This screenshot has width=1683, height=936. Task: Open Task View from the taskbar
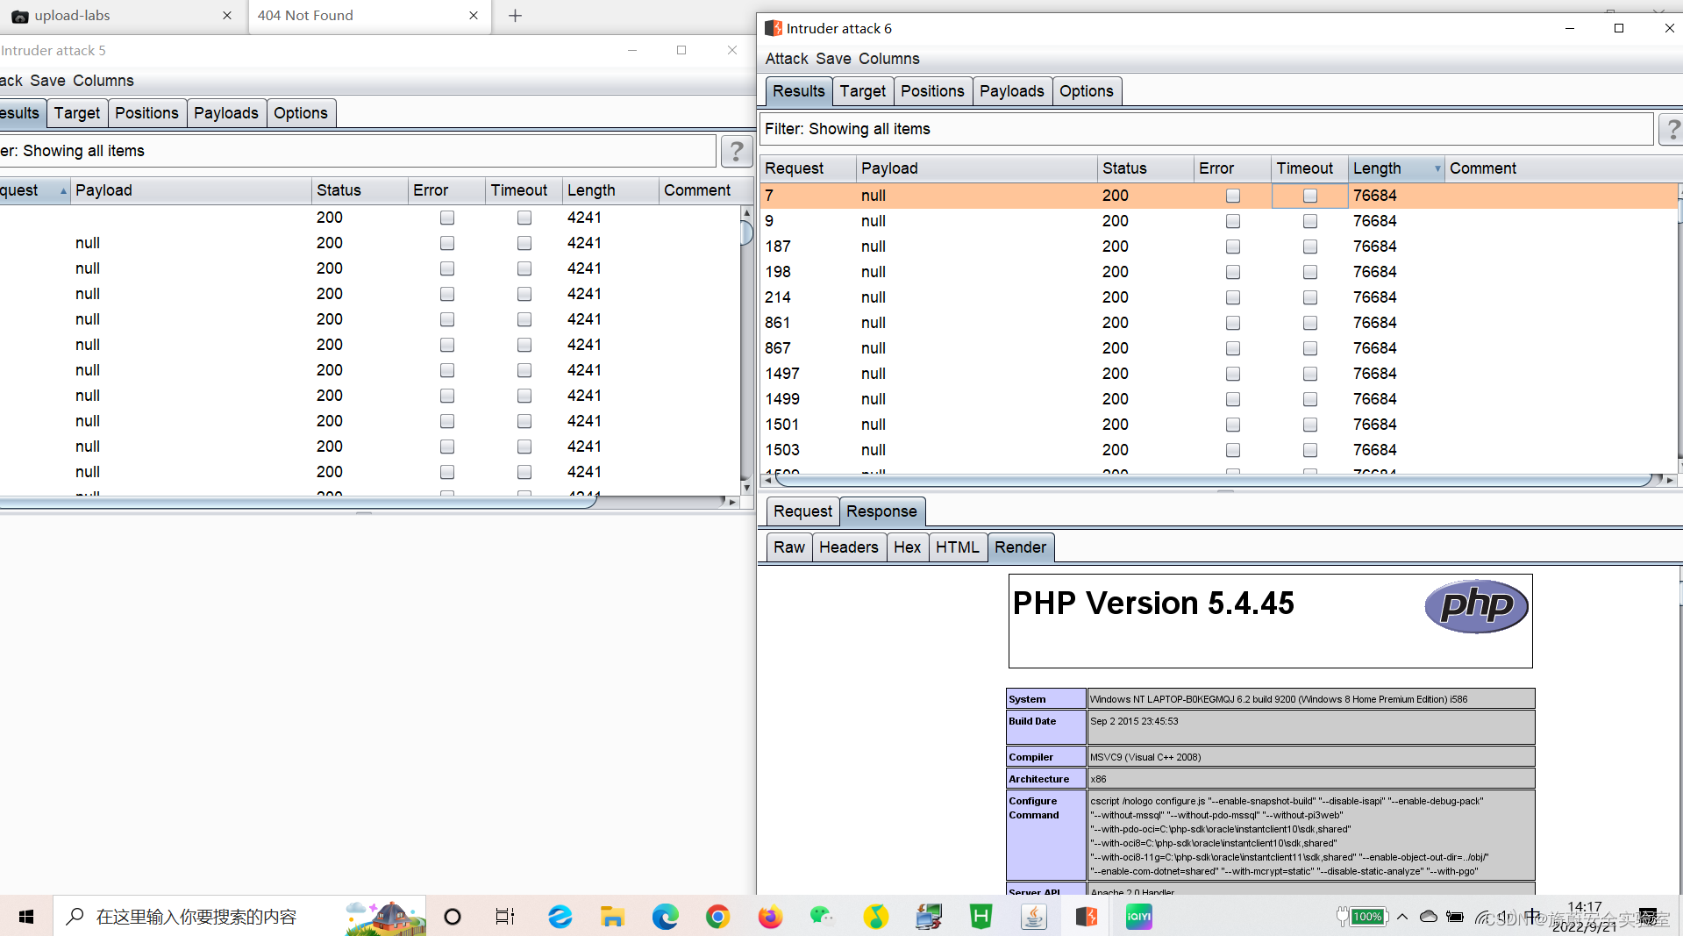[505, 917]
